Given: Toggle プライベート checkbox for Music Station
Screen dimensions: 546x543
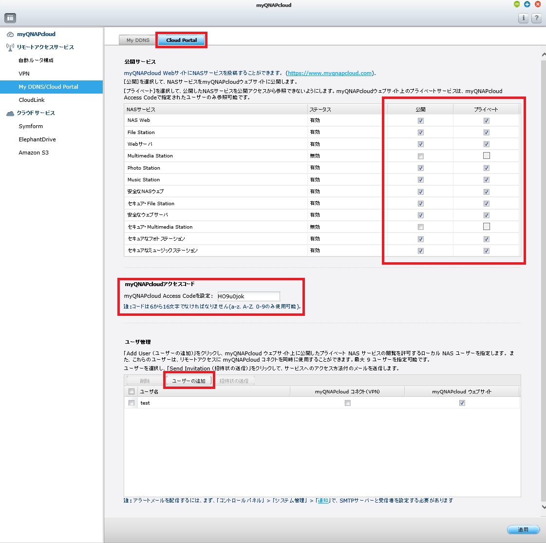Looking at the screenshot, I should (487, 180).
